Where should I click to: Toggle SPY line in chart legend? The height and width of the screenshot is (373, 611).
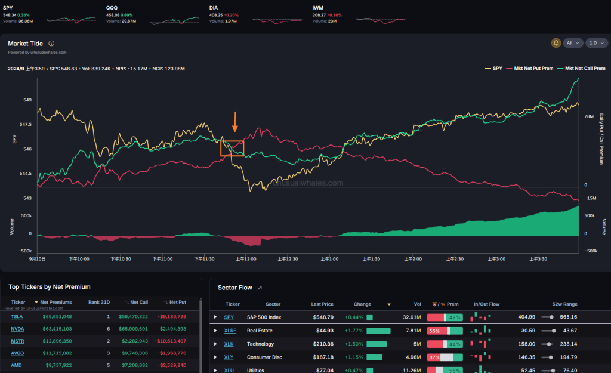[493, 69]
